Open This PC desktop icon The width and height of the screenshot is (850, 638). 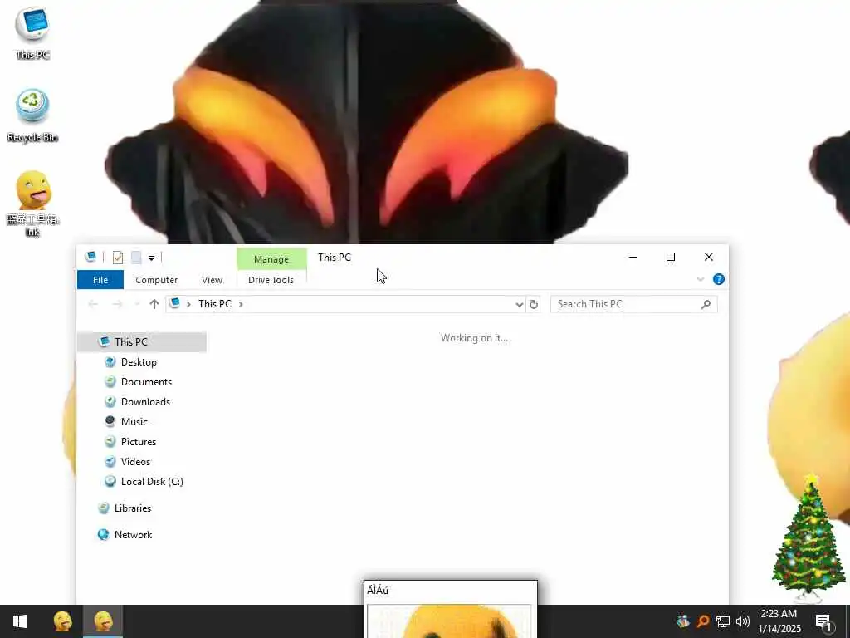tap(32, 32)
